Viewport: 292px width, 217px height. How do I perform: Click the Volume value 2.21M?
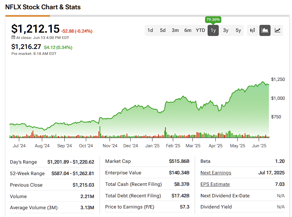(x=87, y=197)
